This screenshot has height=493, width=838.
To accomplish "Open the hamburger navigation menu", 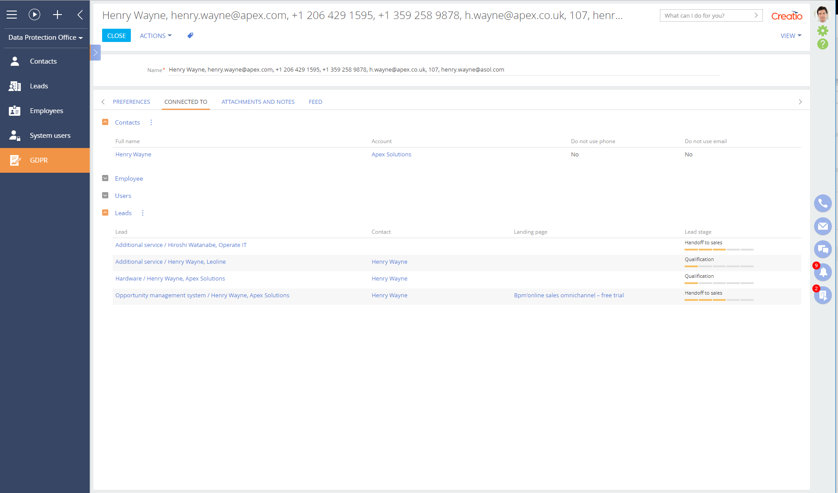I will [12, 15].
